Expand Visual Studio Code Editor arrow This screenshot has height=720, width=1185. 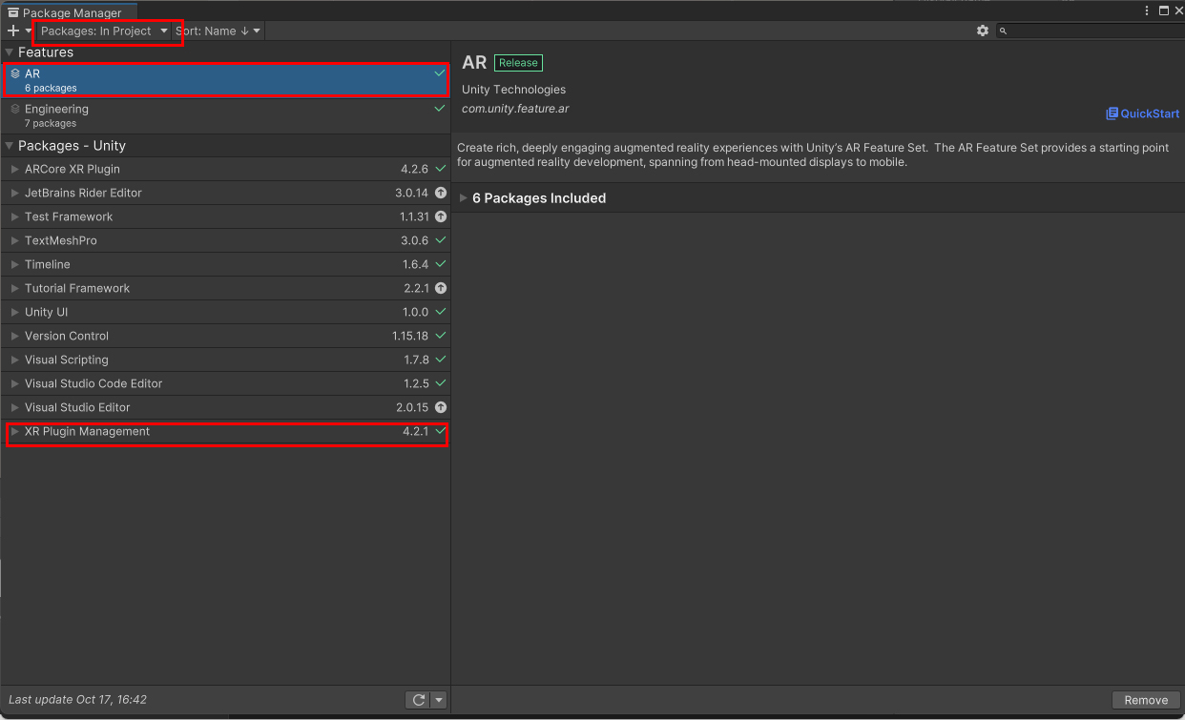(14, 383)
